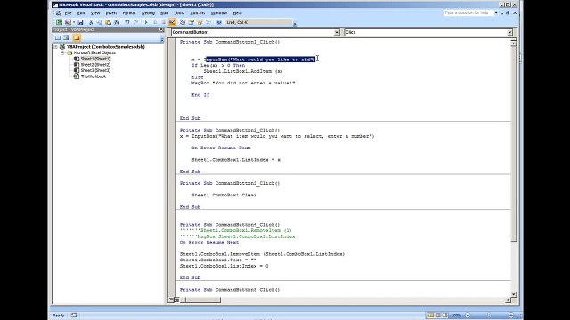Click the Project Explorer toolbar icon

tap(183, 22)
